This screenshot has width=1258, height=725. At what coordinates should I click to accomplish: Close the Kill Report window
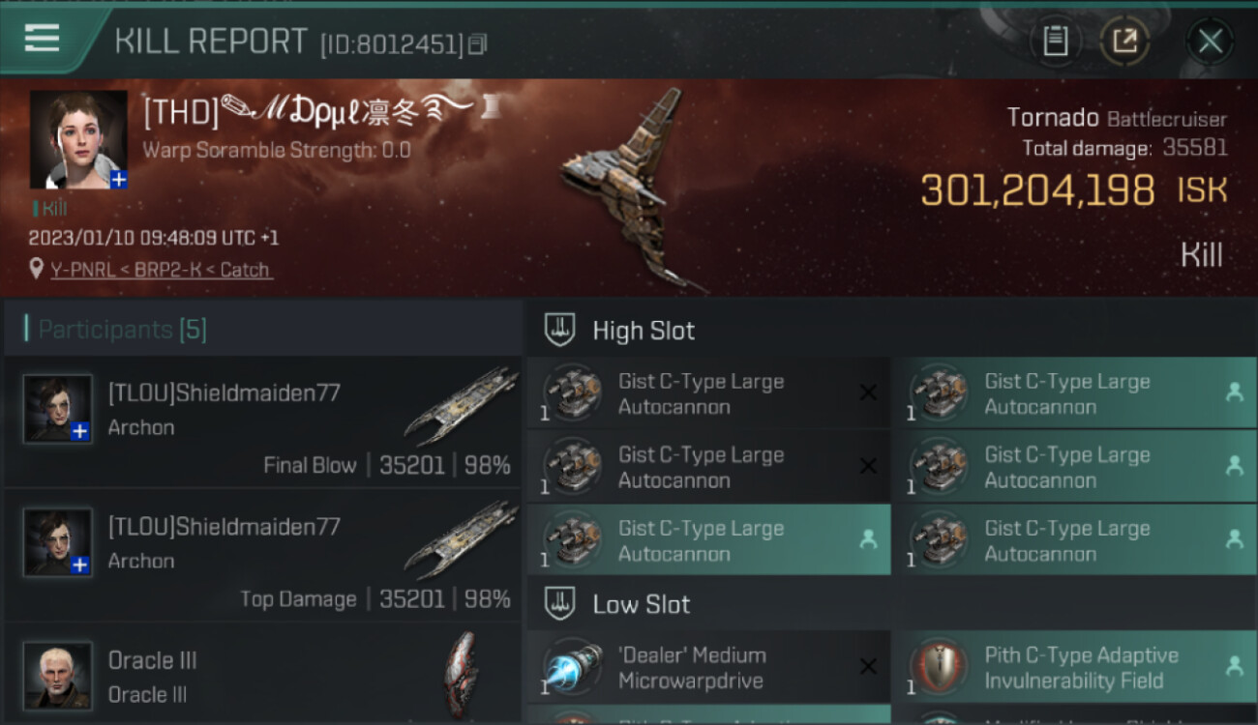(1210, 42)
